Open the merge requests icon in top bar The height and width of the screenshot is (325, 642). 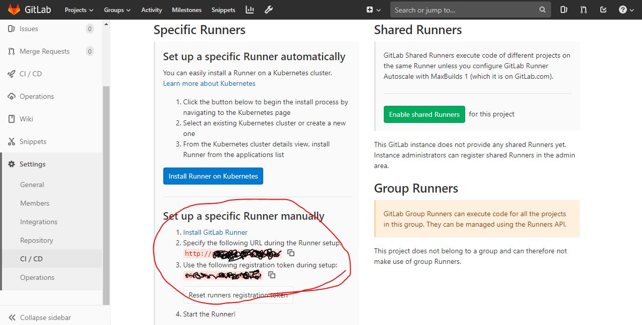tap(584, 10)
